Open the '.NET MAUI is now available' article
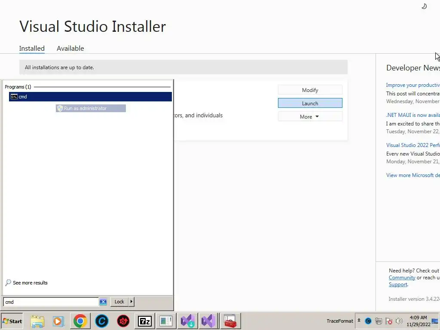This screenshot has height=330, width=440. [413, 115]
